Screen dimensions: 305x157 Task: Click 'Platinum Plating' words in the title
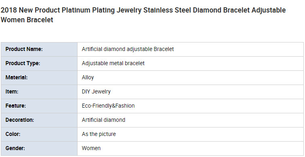coord(88,11)
